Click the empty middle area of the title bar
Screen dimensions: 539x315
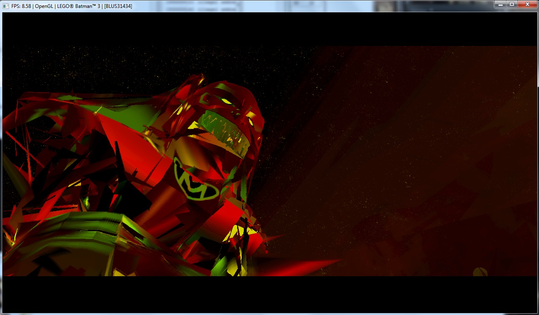(x=292, y=6)
